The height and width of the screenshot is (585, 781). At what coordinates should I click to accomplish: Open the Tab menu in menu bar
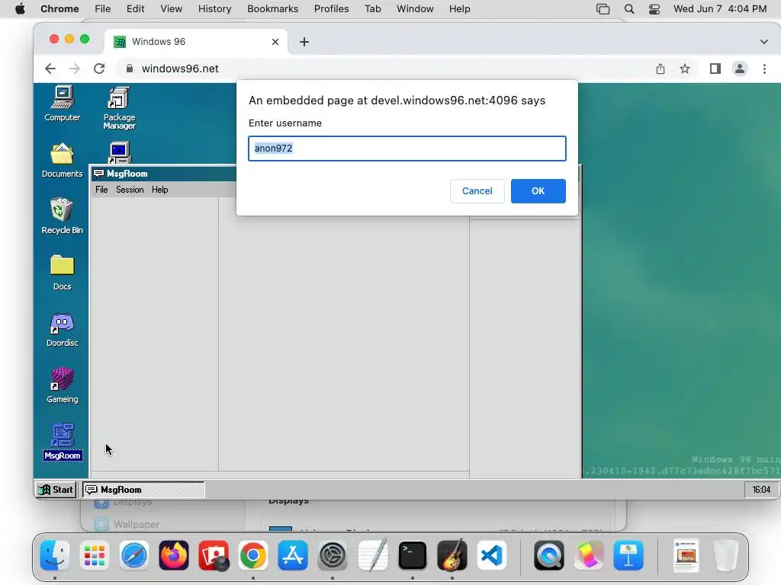pyautogui.click(x=372, y=8)
